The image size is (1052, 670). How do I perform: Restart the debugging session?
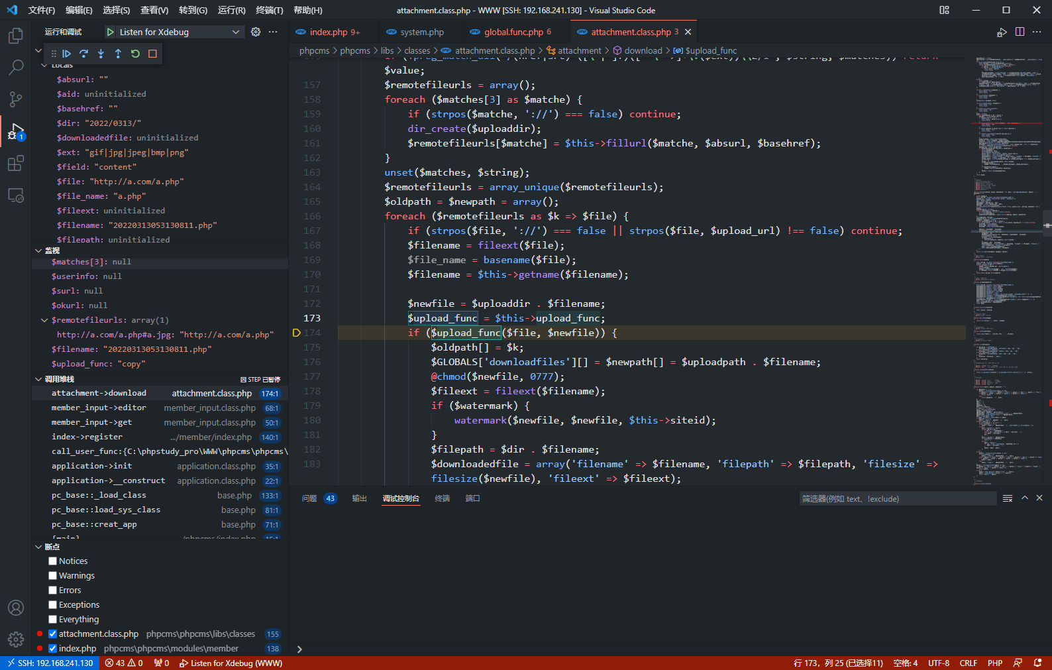[x=135, y=54]
